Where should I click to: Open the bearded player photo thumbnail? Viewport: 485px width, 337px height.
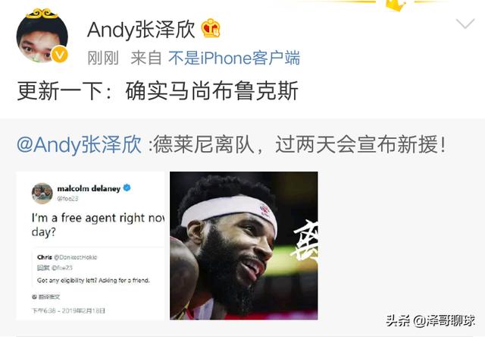[x=244, y=246]
